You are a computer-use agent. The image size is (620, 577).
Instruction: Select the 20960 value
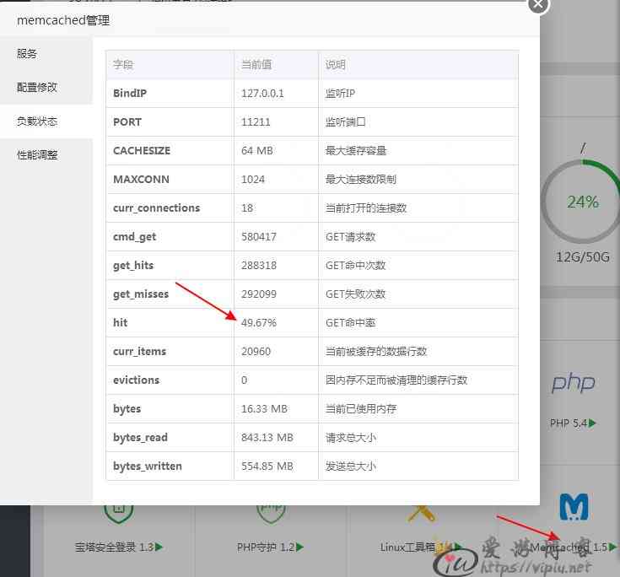[x=256, y=352]
